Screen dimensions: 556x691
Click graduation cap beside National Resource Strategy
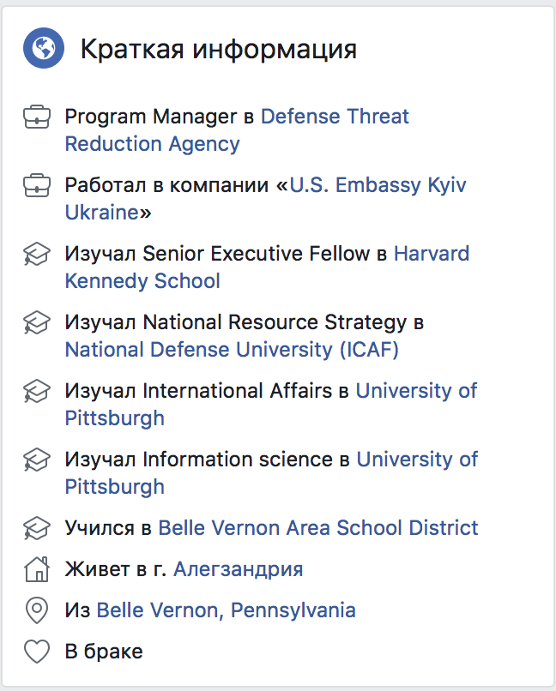(x=37, y=322)
